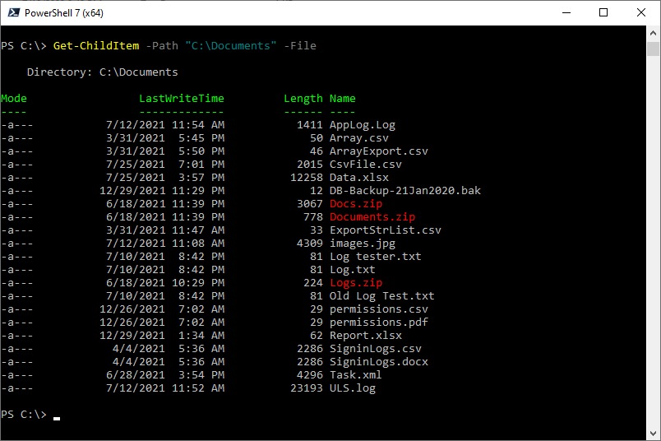Image resolution: width=661 pixels, height=441 pixels.
Task: Click the timestamp 12/29/2021 1:34 AM
Action: (x=162, y=336)
